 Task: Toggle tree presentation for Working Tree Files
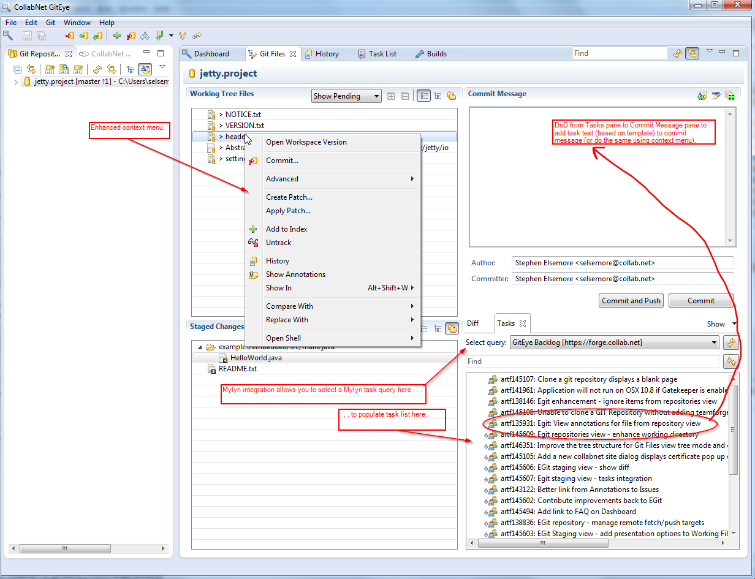click(438, 96)
